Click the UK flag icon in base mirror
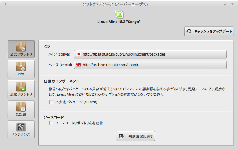The image size is (238, 150). 78,65
